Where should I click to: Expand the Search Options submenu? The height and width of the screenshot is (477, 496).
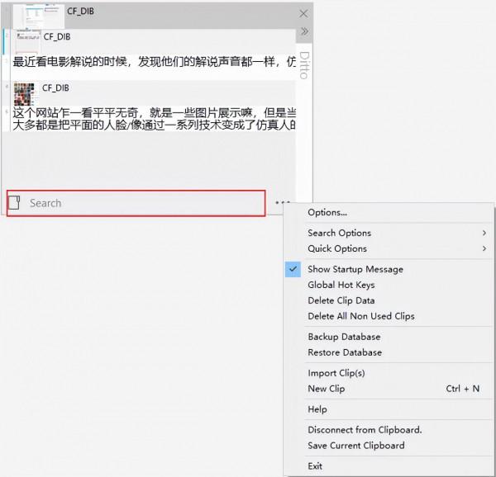coord(389,233)
